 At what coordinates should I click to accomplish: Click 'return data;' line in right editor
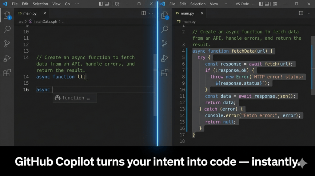[x=220, y=103]
